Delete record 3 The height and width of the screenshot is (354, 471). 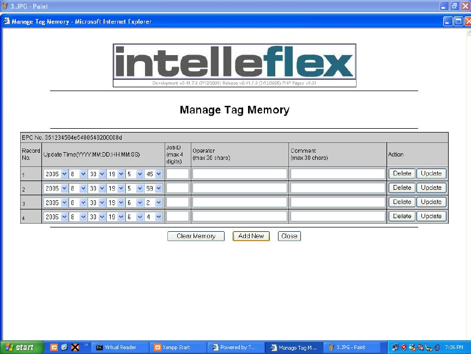(402, 202)
